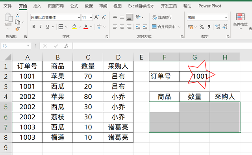Viewport: 252px width, 155px height.
Task: Apply percent style
Action: coord(202,27)
